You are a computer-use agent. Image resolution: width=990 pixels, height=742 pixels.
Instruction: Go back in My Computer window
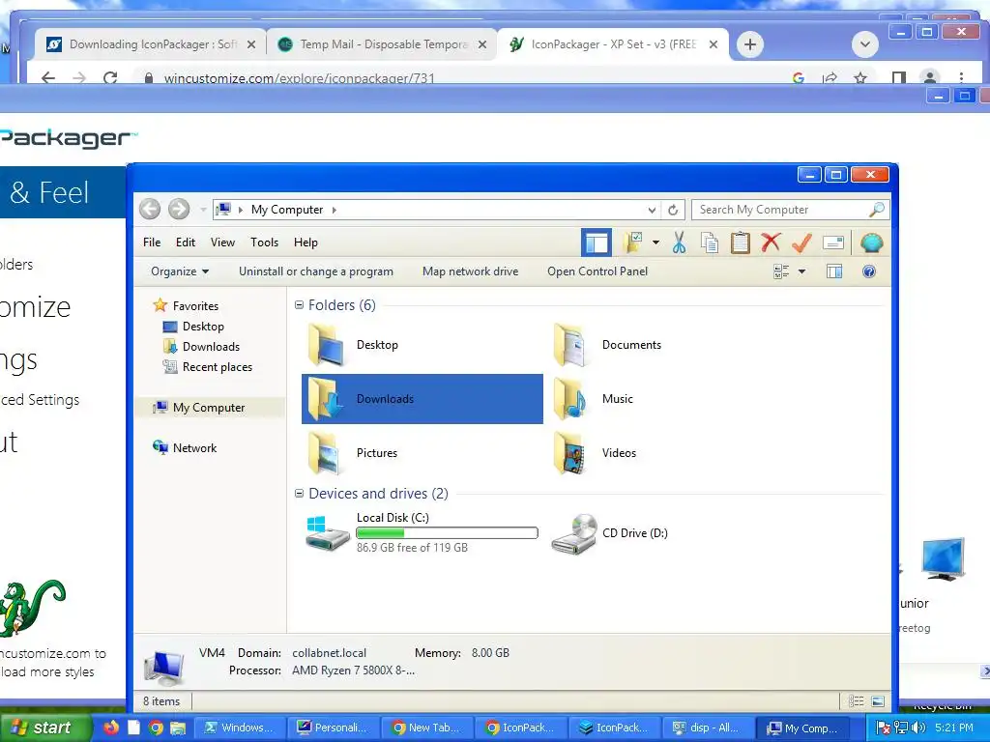[x=150, y=209]
